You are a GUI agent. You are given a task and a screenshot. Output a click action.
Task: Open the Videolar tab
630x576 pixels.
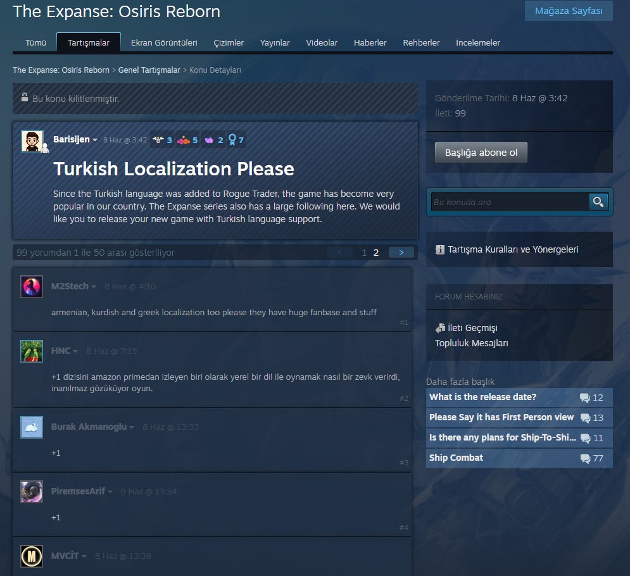pyautogui.click(x=322, y=42)
